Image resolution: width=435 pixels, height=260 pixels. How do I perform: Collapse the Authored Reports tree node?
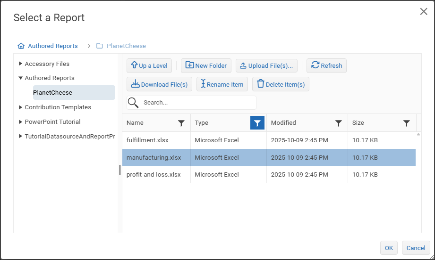tap(20, 78)
